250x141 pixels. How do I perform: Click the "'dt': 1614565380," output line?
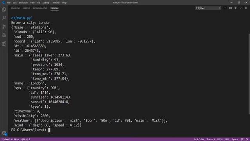[x=30, y=46]
